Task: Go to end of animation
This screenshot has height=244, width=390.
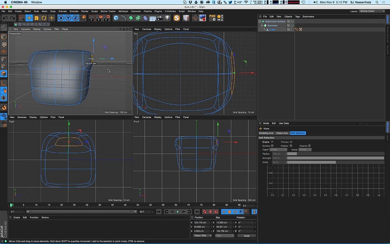Action: (x=197, y=211)
